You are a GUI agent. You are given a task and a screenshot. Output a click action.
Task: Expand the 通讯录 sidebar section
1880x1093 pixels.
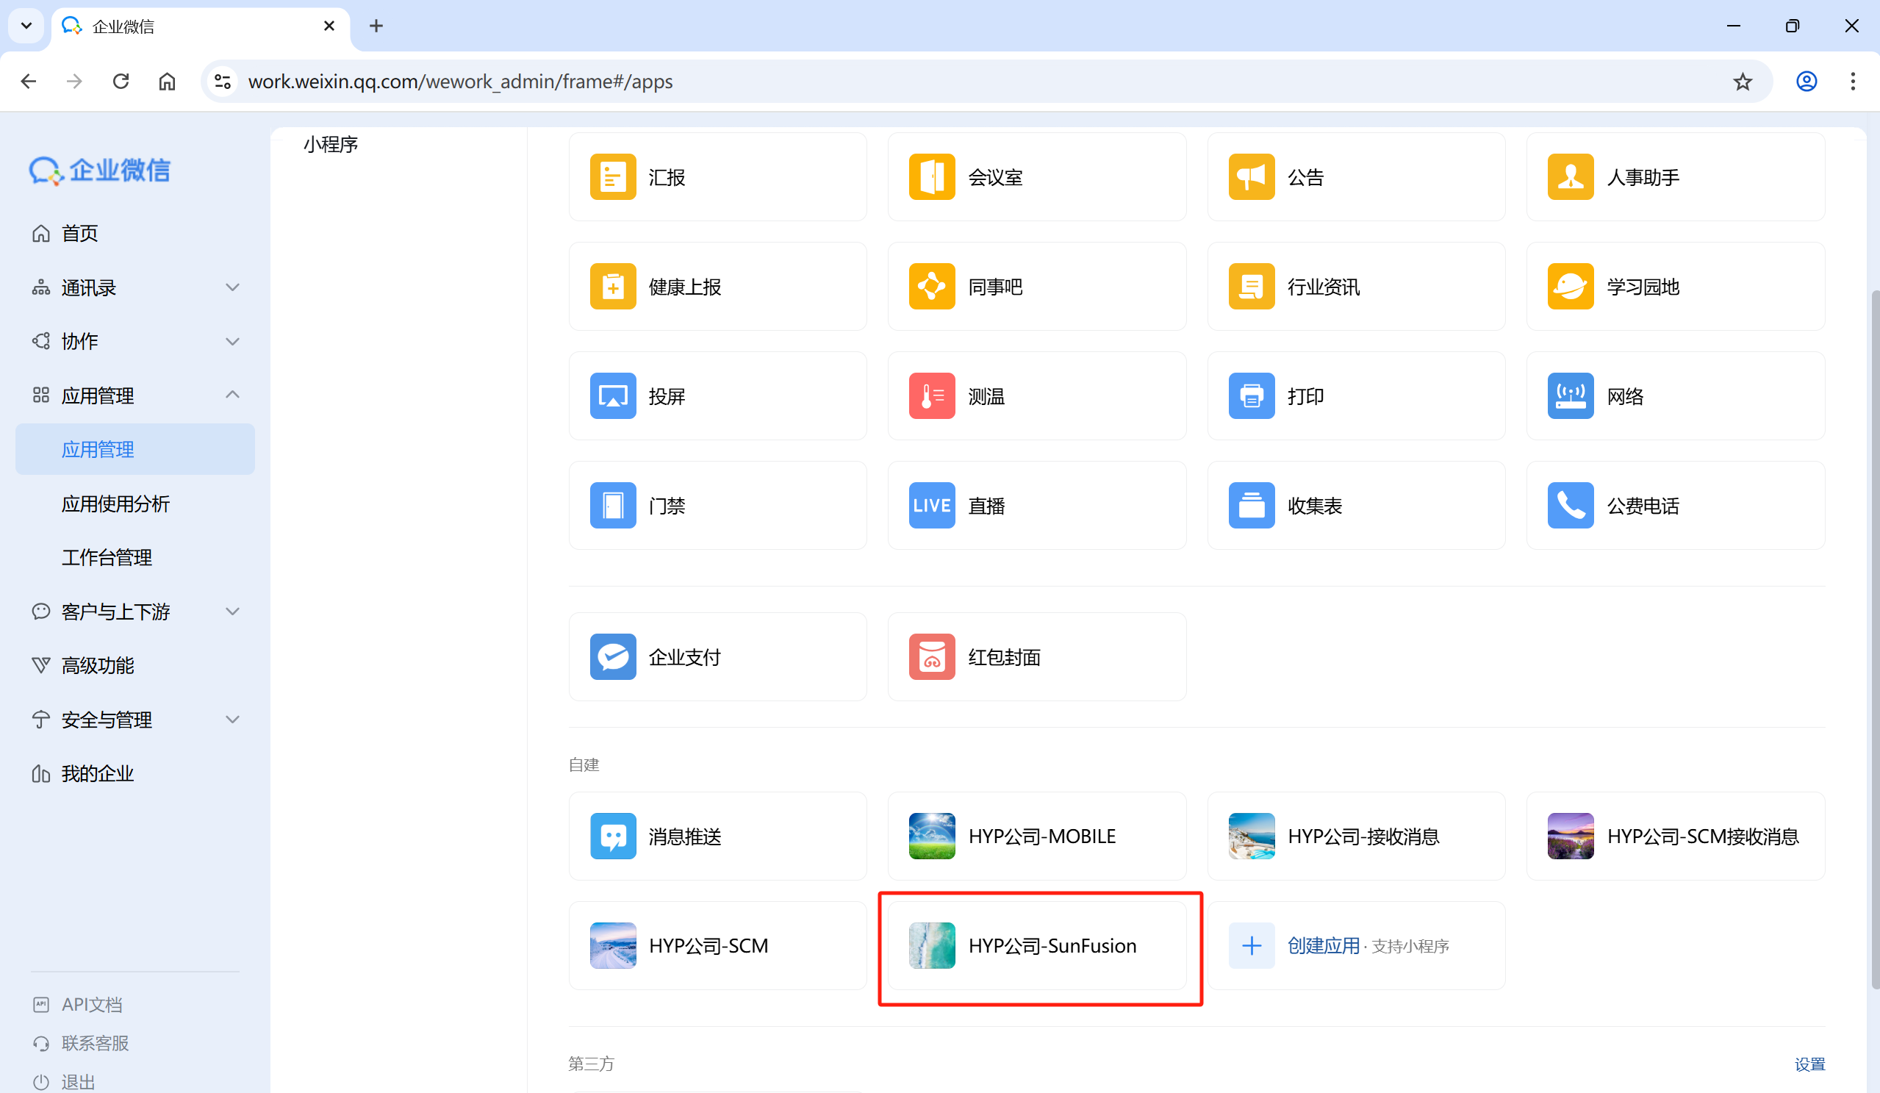(232, 287)
